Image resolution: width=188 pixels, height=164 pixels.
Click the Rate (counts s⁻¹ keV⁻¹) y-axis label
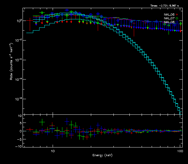pos(11,66)
